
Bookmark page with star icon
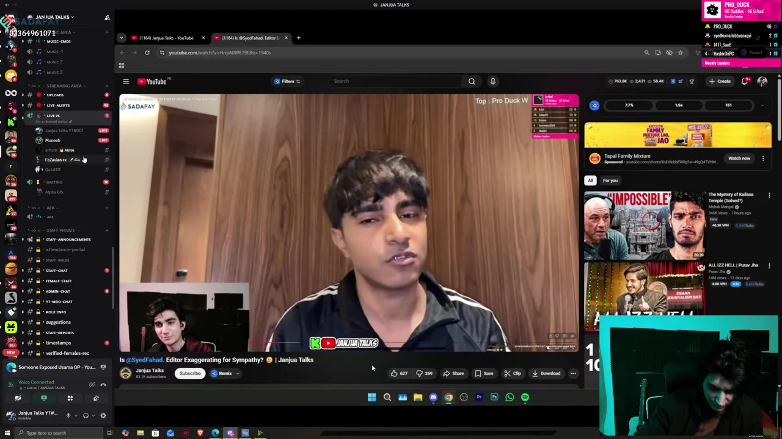[680, 52]
